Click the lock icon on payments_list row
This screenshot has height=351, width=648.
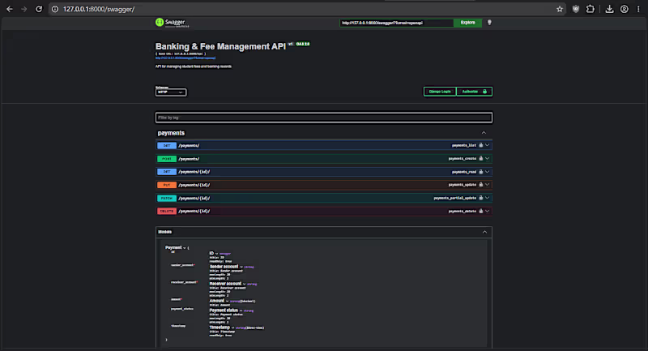click(x=480, y=146)
